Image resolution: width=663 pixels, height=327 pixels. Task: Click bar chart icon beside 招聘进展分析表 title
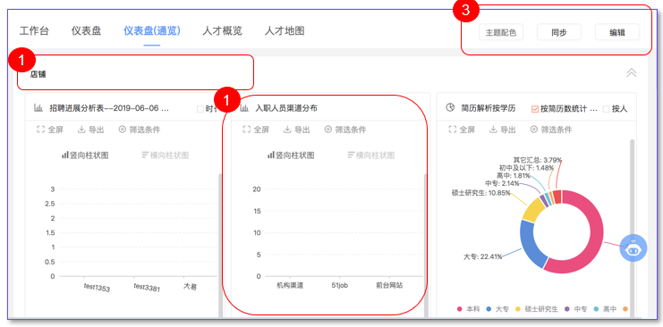pos(38,108)
